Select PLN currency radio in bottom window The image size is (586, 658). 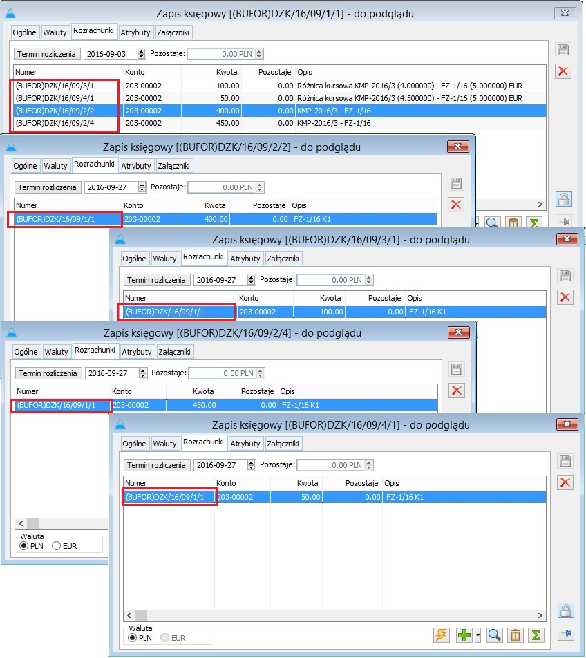coord(133,638)
